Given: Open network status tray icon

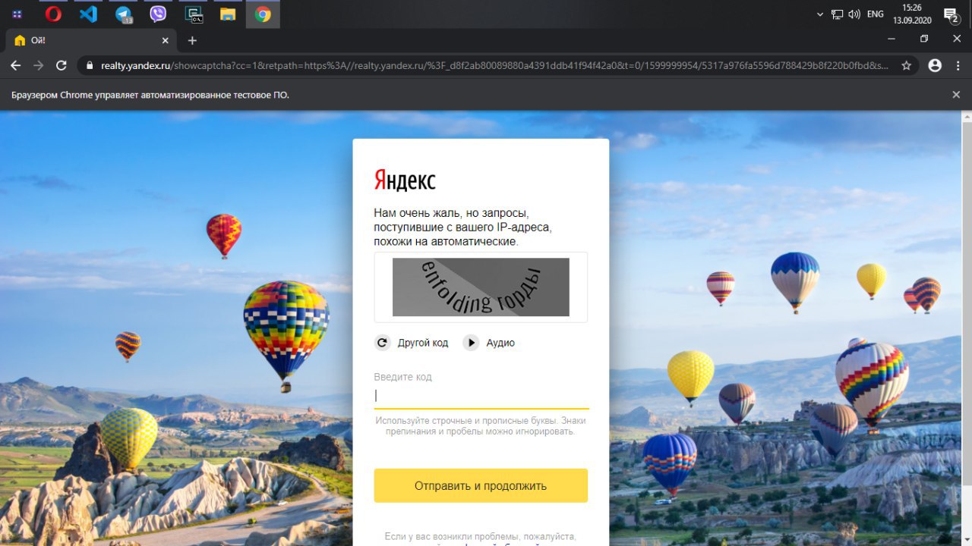Looking at the screenshot, I should click(x=838, y=14).
